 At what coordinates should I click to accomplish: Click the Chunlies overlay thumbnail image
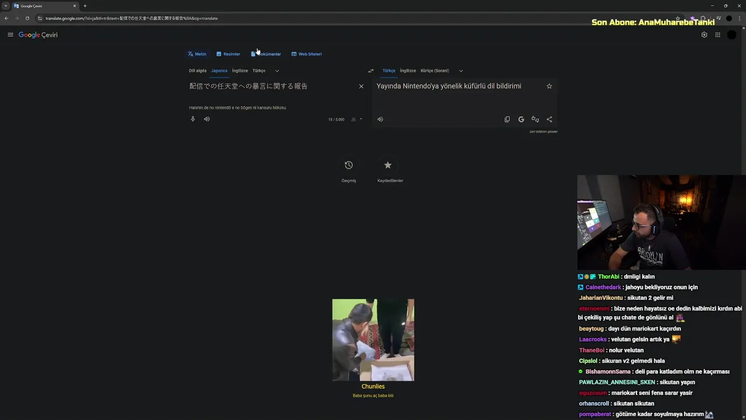pyautogui.click(x=373, y=340)
